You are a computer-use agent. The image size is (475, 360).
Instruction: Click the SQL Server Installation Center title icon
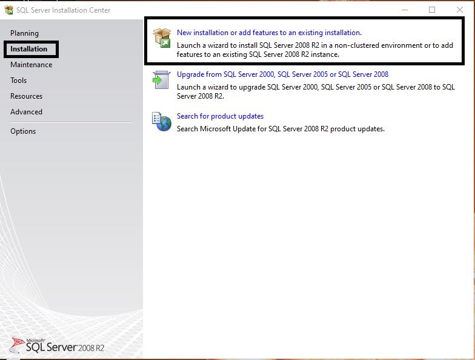tap(8, 10)
